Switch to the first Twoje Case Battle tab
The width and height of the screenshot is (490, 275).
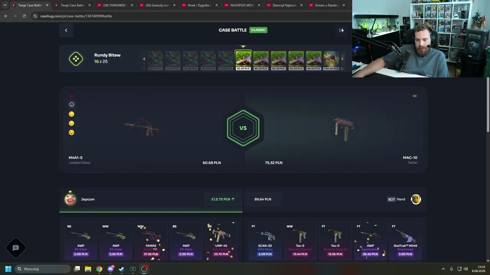point(30,5)
